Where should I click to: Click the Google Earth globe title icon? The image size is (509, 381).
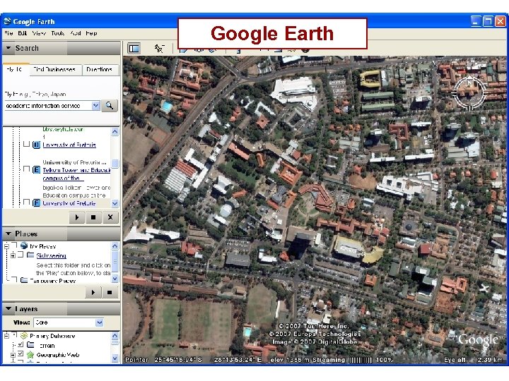7,22
